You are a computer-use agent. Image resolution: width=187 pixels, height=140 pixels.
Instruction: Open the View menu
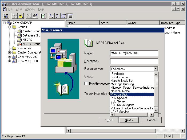point(19,9)
